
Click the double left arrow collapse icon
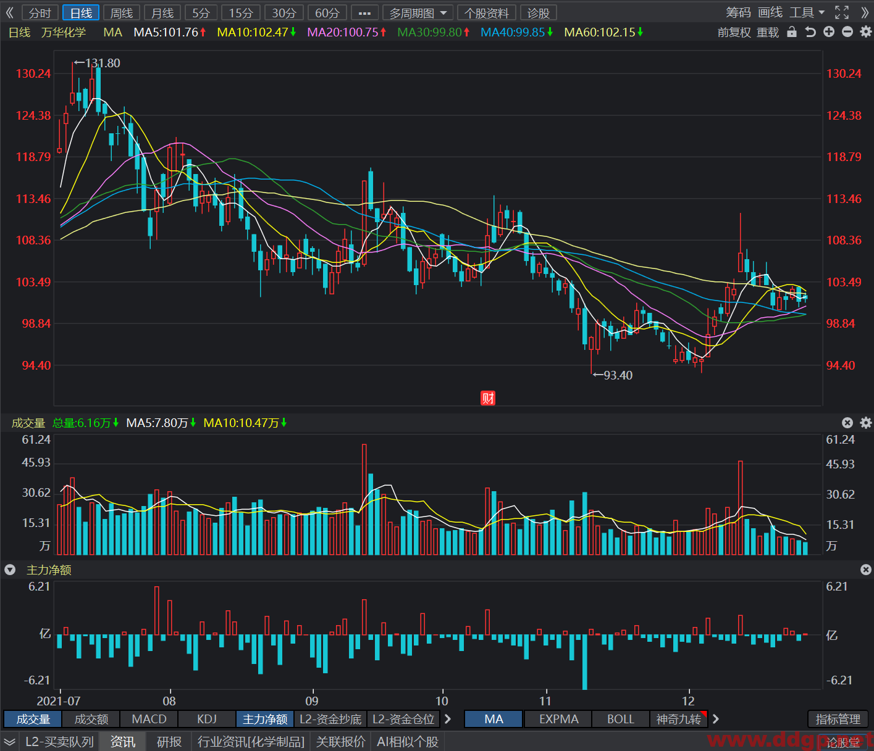(9, 13)
